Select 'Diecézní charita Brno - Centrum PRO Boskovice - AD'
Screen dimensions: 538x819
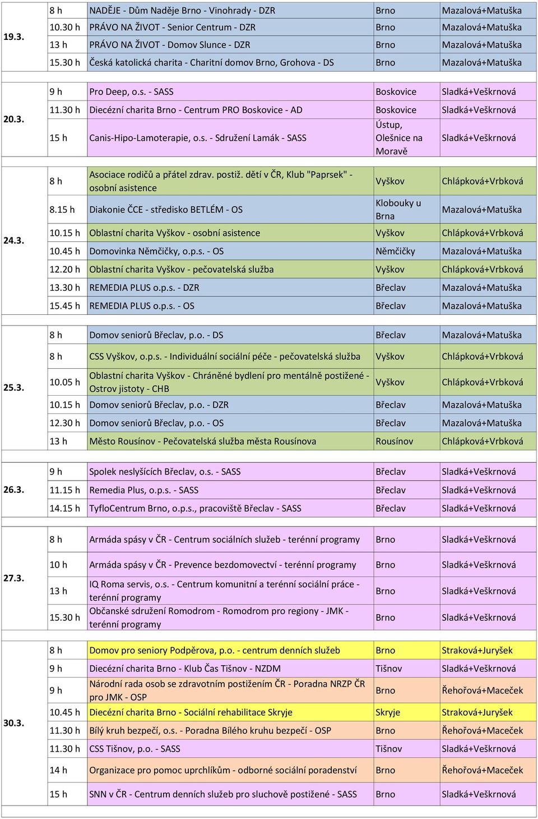coord(196,110)
